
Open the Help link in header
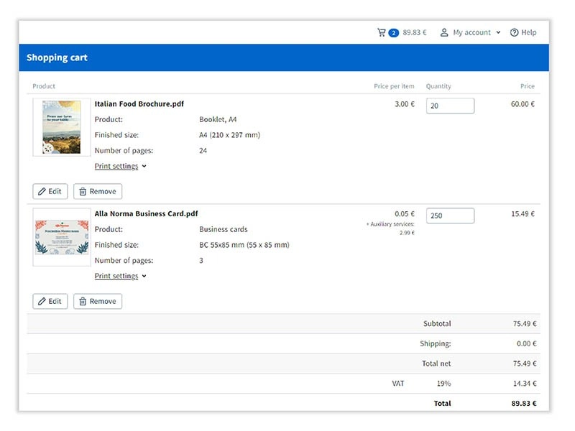coord(528,32)
